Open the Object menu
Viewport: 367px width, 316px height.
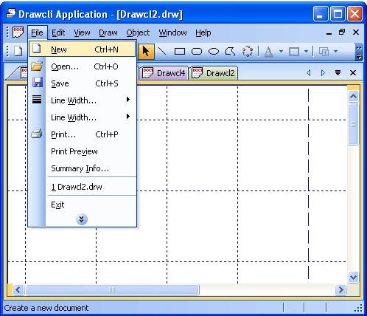138,32
